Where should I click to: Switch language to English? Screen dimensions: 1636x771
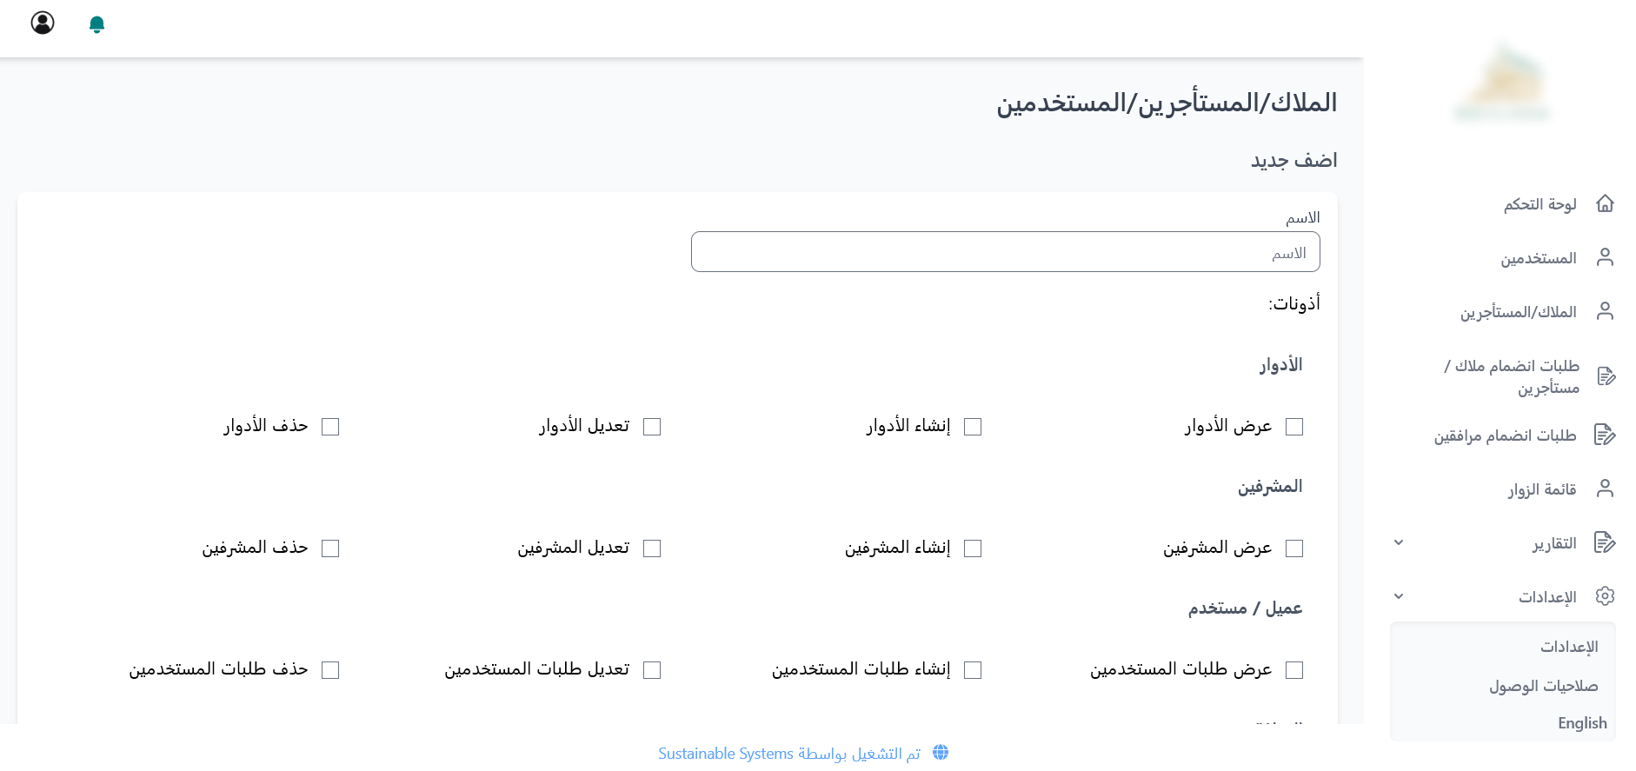tap(1582, 722)
